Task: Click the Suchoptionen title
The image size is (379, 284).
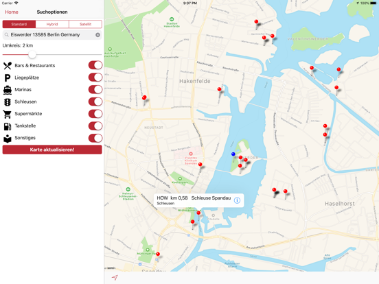Action: coord(52,12)
